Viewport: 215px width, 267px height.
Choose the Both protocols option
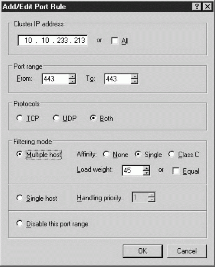coord(93,118)
